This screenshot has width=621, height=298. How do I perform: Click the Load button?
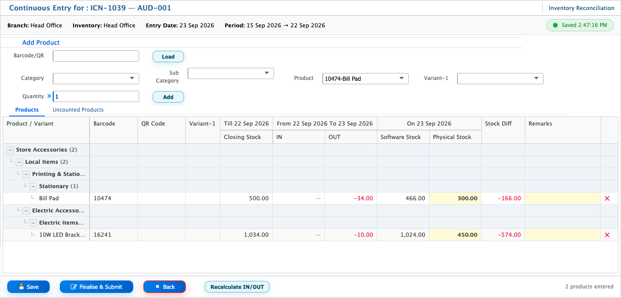168,57
